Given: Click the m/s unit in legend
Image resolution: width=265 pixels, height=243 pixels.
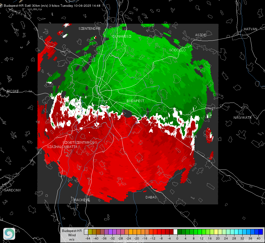Looking at the screenshot, I should 72,239.
